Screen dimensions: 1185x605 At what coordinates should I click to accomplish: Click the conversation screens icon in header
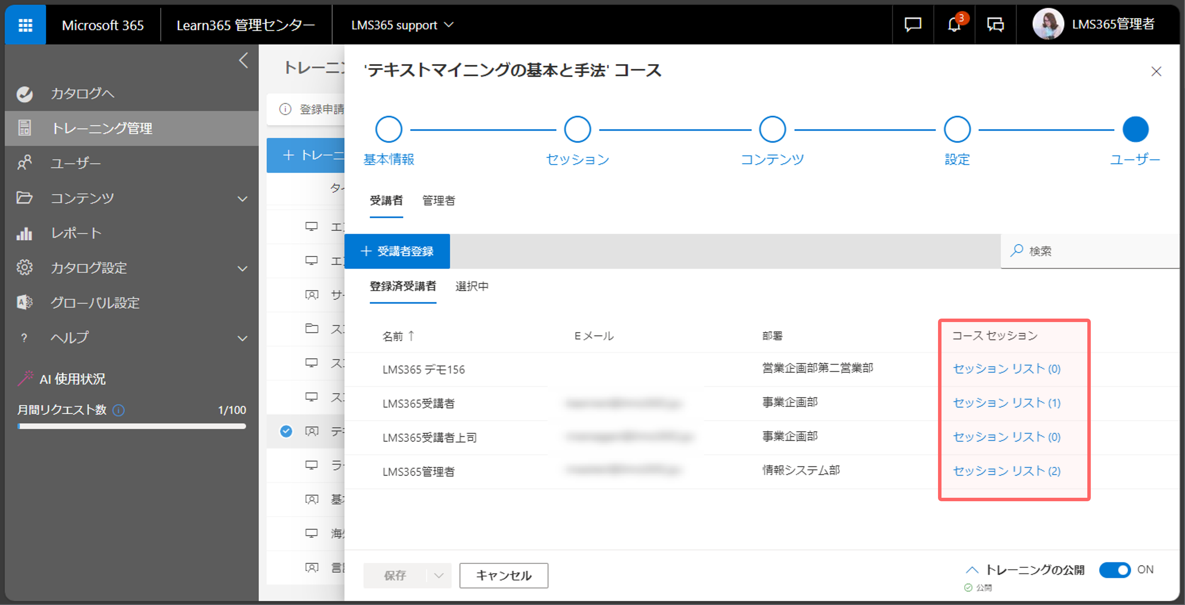point(995,24)
